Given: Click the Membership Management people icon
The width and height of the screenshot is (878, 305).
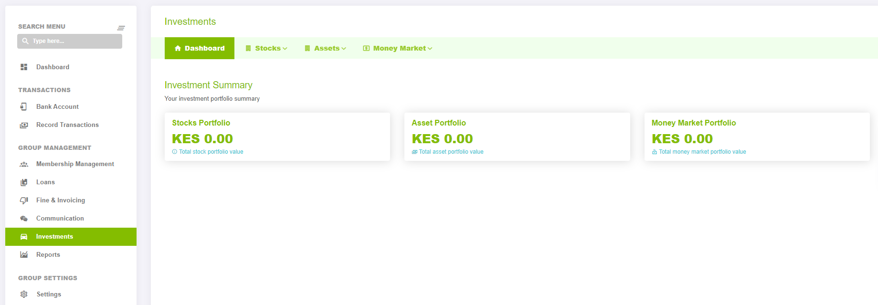Looking at the screenshot, I should tap(24, 164).
